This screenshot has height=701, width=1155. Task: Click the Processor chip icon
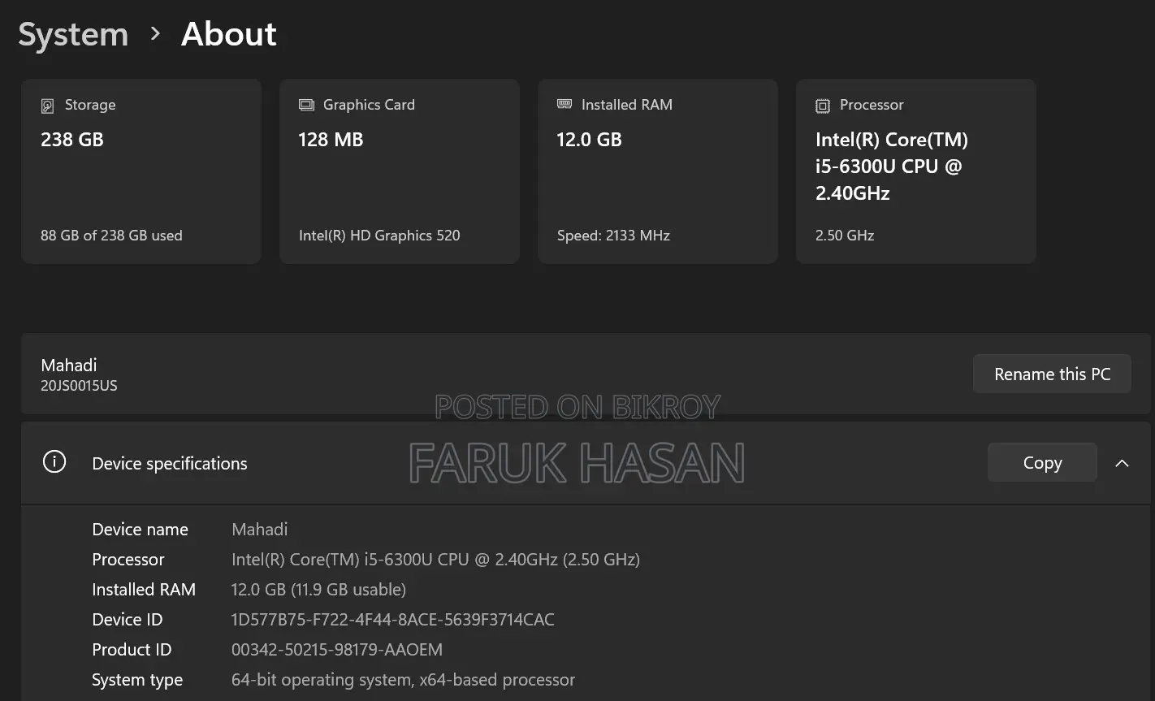pos(823,106)
